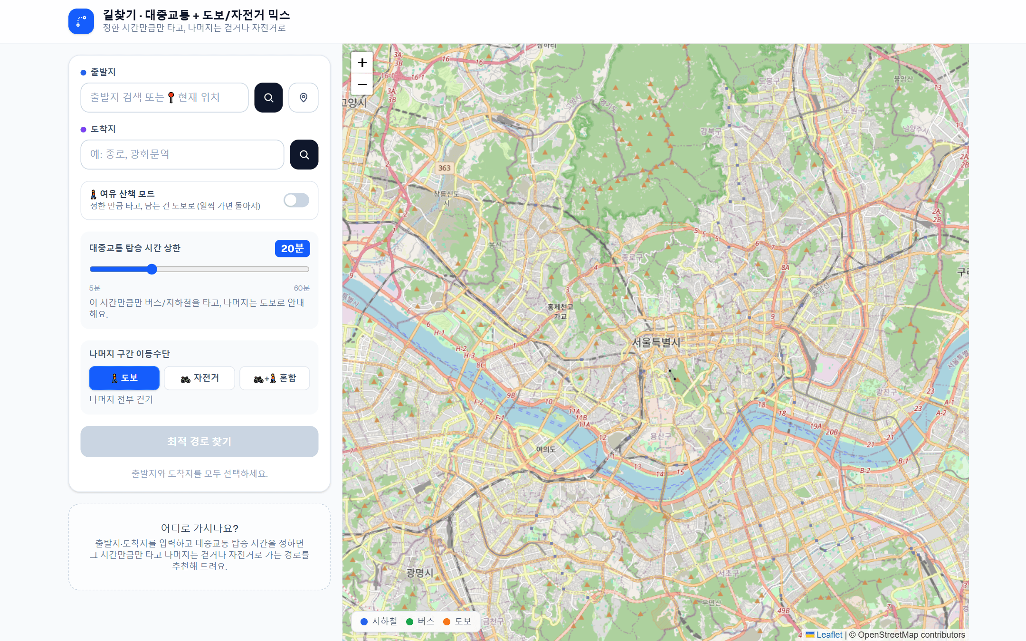Click the 60분 slider maximum label
The width and height of the screenshot is (1026, 641).
click(302, 288)
